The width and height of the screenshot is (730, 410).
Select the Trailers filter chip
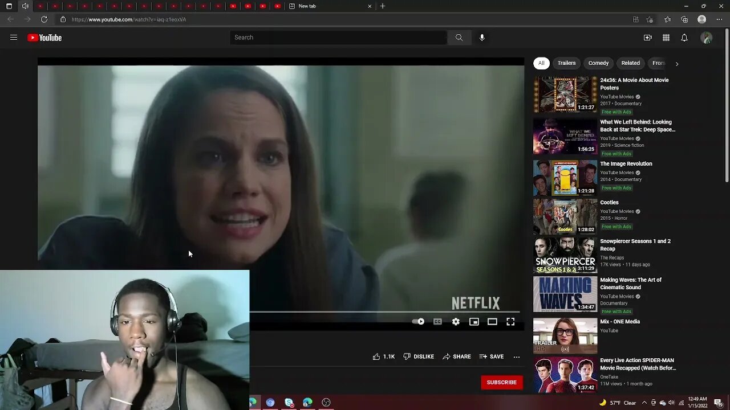click(566, 63)
